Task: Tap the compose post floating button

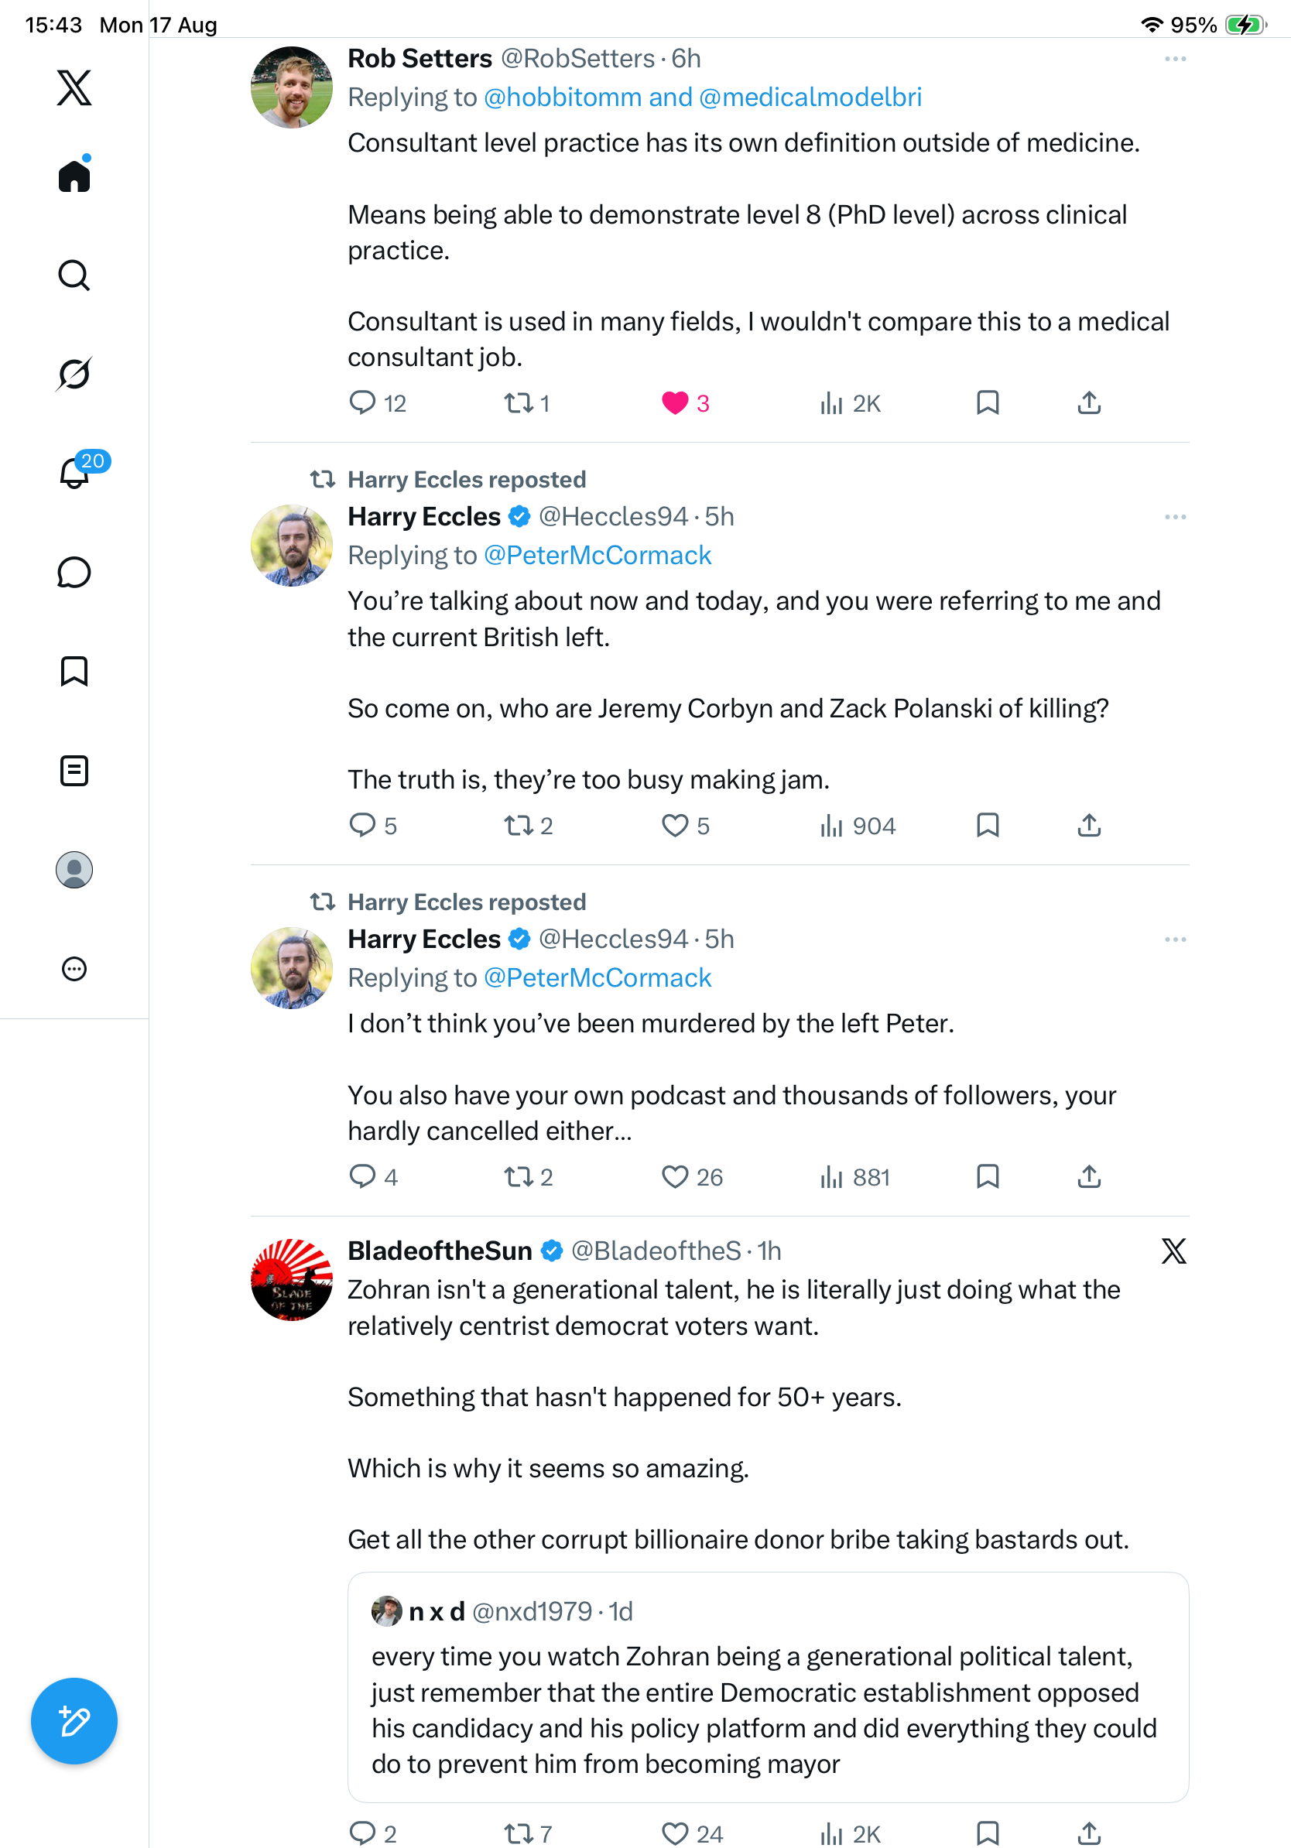Action: 74,1721
